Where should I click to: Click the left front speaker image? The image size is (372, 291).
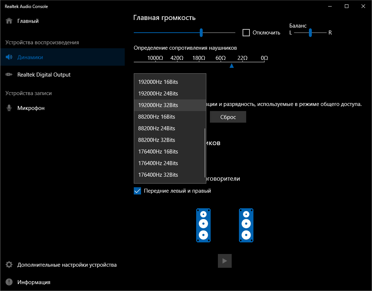pyautogui.click(x=203, y=225)
